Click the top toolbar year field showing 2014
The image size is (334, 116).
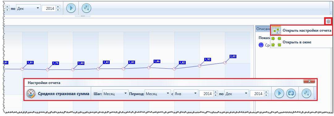(49, 9)
